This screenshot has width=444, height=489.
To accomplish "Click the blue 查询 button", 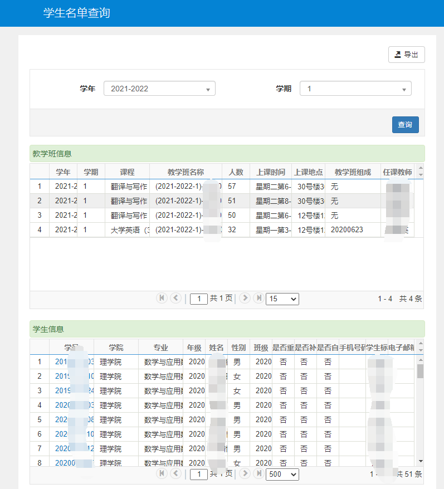I will coord(406,125).
